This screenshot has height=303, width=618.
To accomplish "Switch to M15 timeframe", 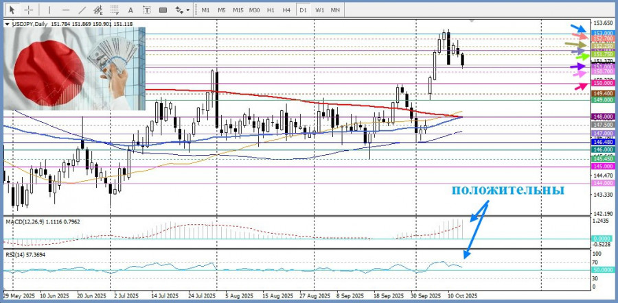I will pyautogui.click(x=238, y=10).
